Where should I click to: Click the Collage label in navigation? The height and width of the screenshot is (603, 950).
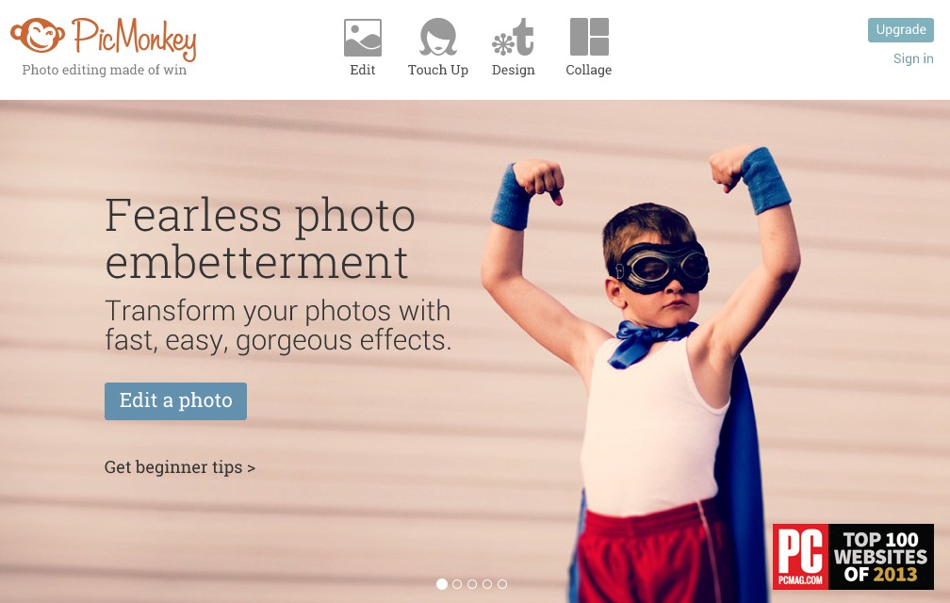coord(588,71)
